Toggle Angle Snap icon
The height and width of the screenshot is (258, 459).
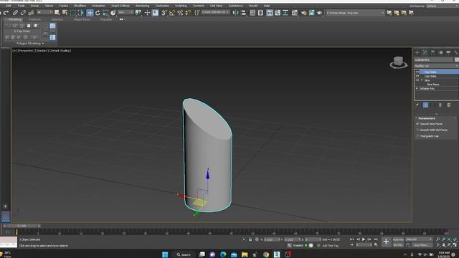pos(172,13)
